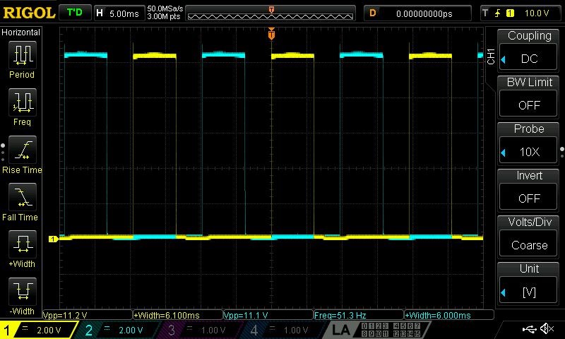Select channel 1 tab at 2.00 V
This screenshot has height=339, width=565.
[x=38, y=330]
